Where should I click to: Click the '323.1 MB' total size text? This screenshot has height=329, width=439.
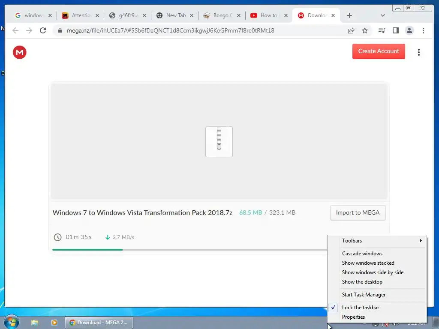pos(282,212)
